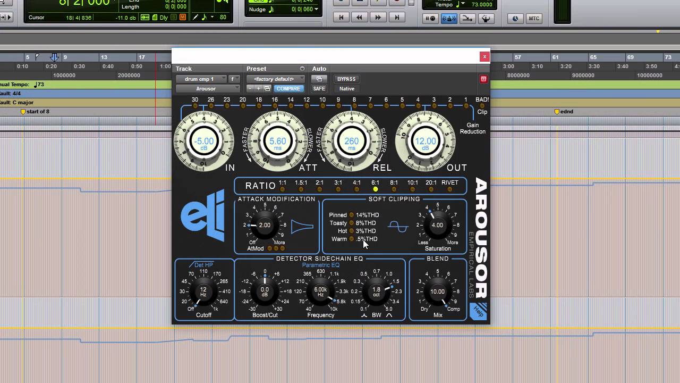Click the next preset plus button
The height and width of the screenshot is (383, 680).
[258, 88]
